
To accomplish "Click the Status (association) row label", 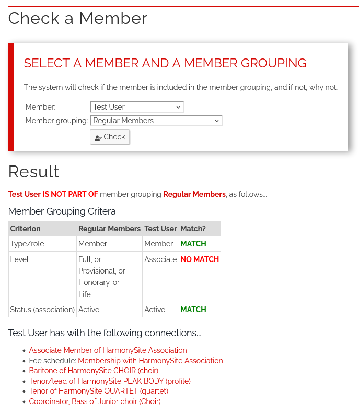I will (42, 310).
